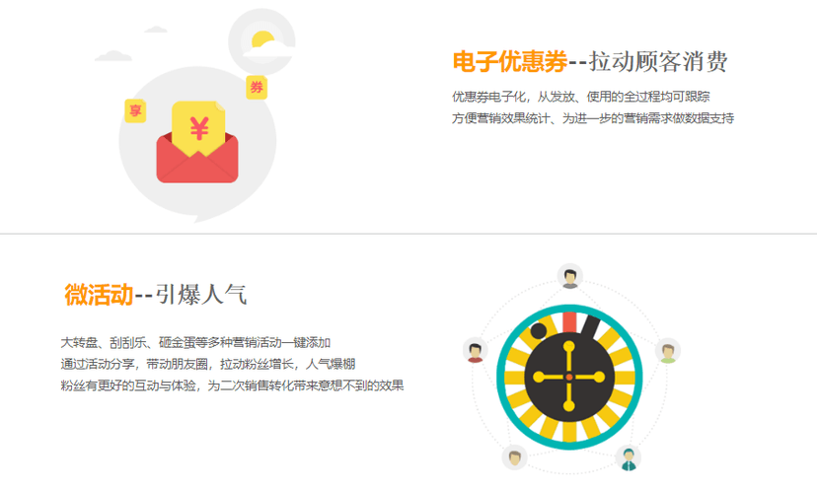The width and height of the screenshot is (817, 490).
Task: Click the teal-suit avatar below the wheel
Action: pyautogui.click(x=629, y=457)
